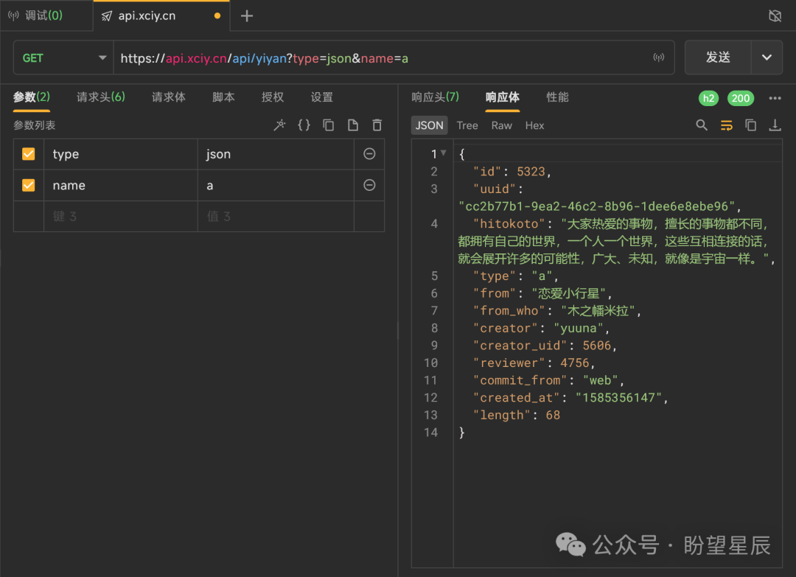Select the 响应体 response body tab
796x577 pixels.
503,97
